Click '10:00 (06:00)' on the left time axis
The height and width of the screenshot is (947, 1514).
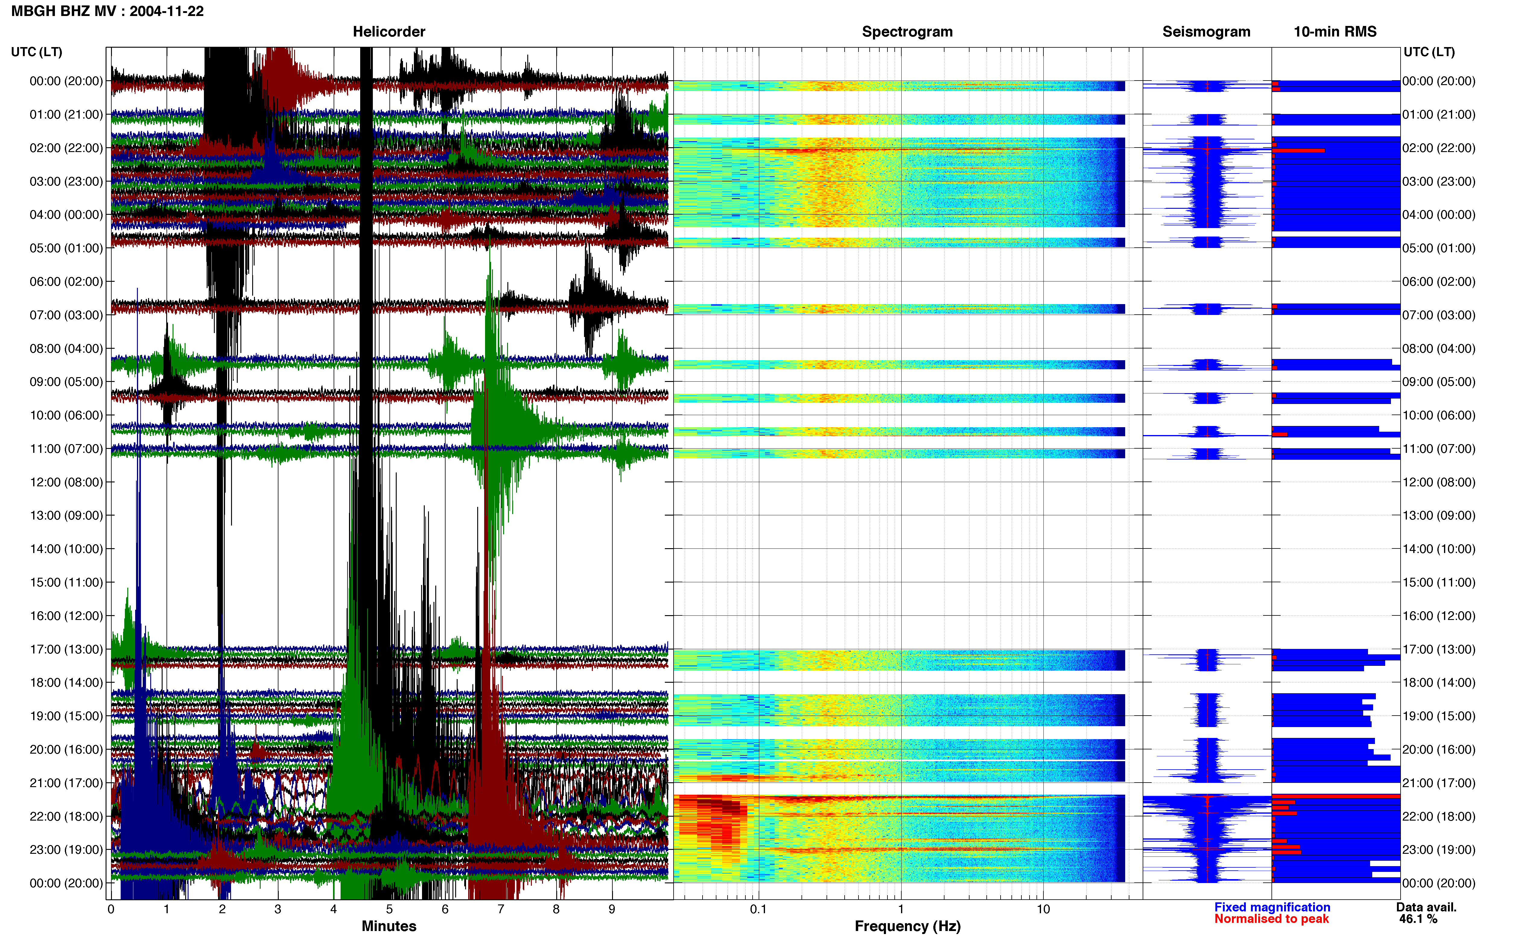(x=66, y=415)
